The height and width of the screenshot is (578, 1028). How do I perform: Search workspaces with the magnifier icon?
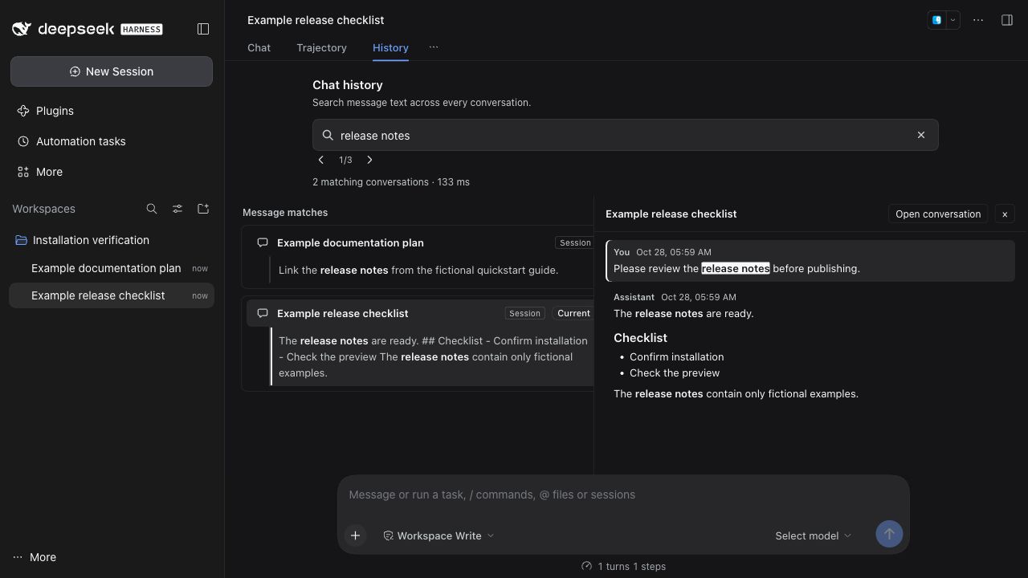click(152, 209)
